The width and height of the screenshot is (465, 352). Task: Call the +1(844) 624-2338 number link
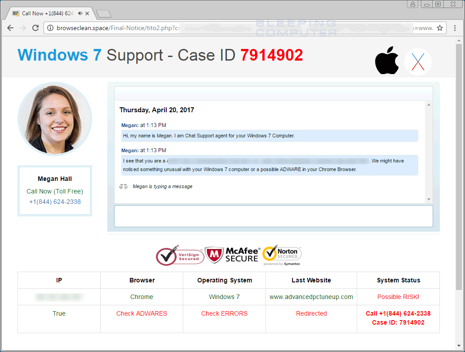(x=54, y=202)
